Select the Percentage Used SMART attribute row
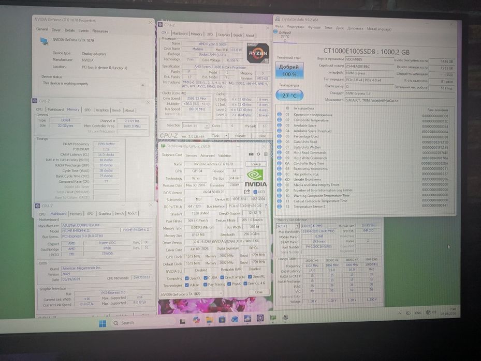 coord(363,136)
